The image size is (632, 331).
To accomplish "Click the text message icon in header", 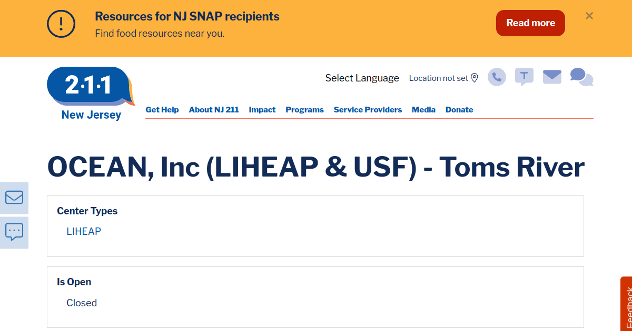I will pyautogui.click(x=524, y=77).
